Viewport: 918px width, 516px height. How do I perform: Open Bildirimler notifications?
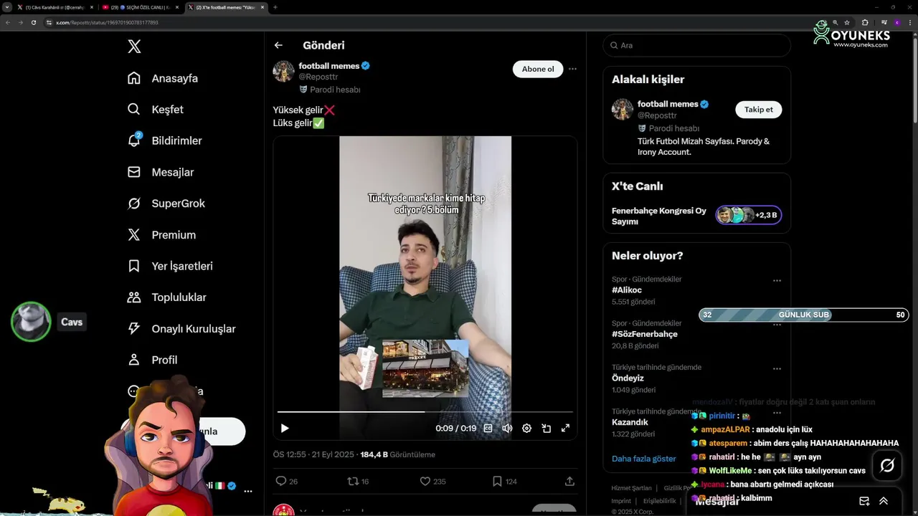point(165,140)
